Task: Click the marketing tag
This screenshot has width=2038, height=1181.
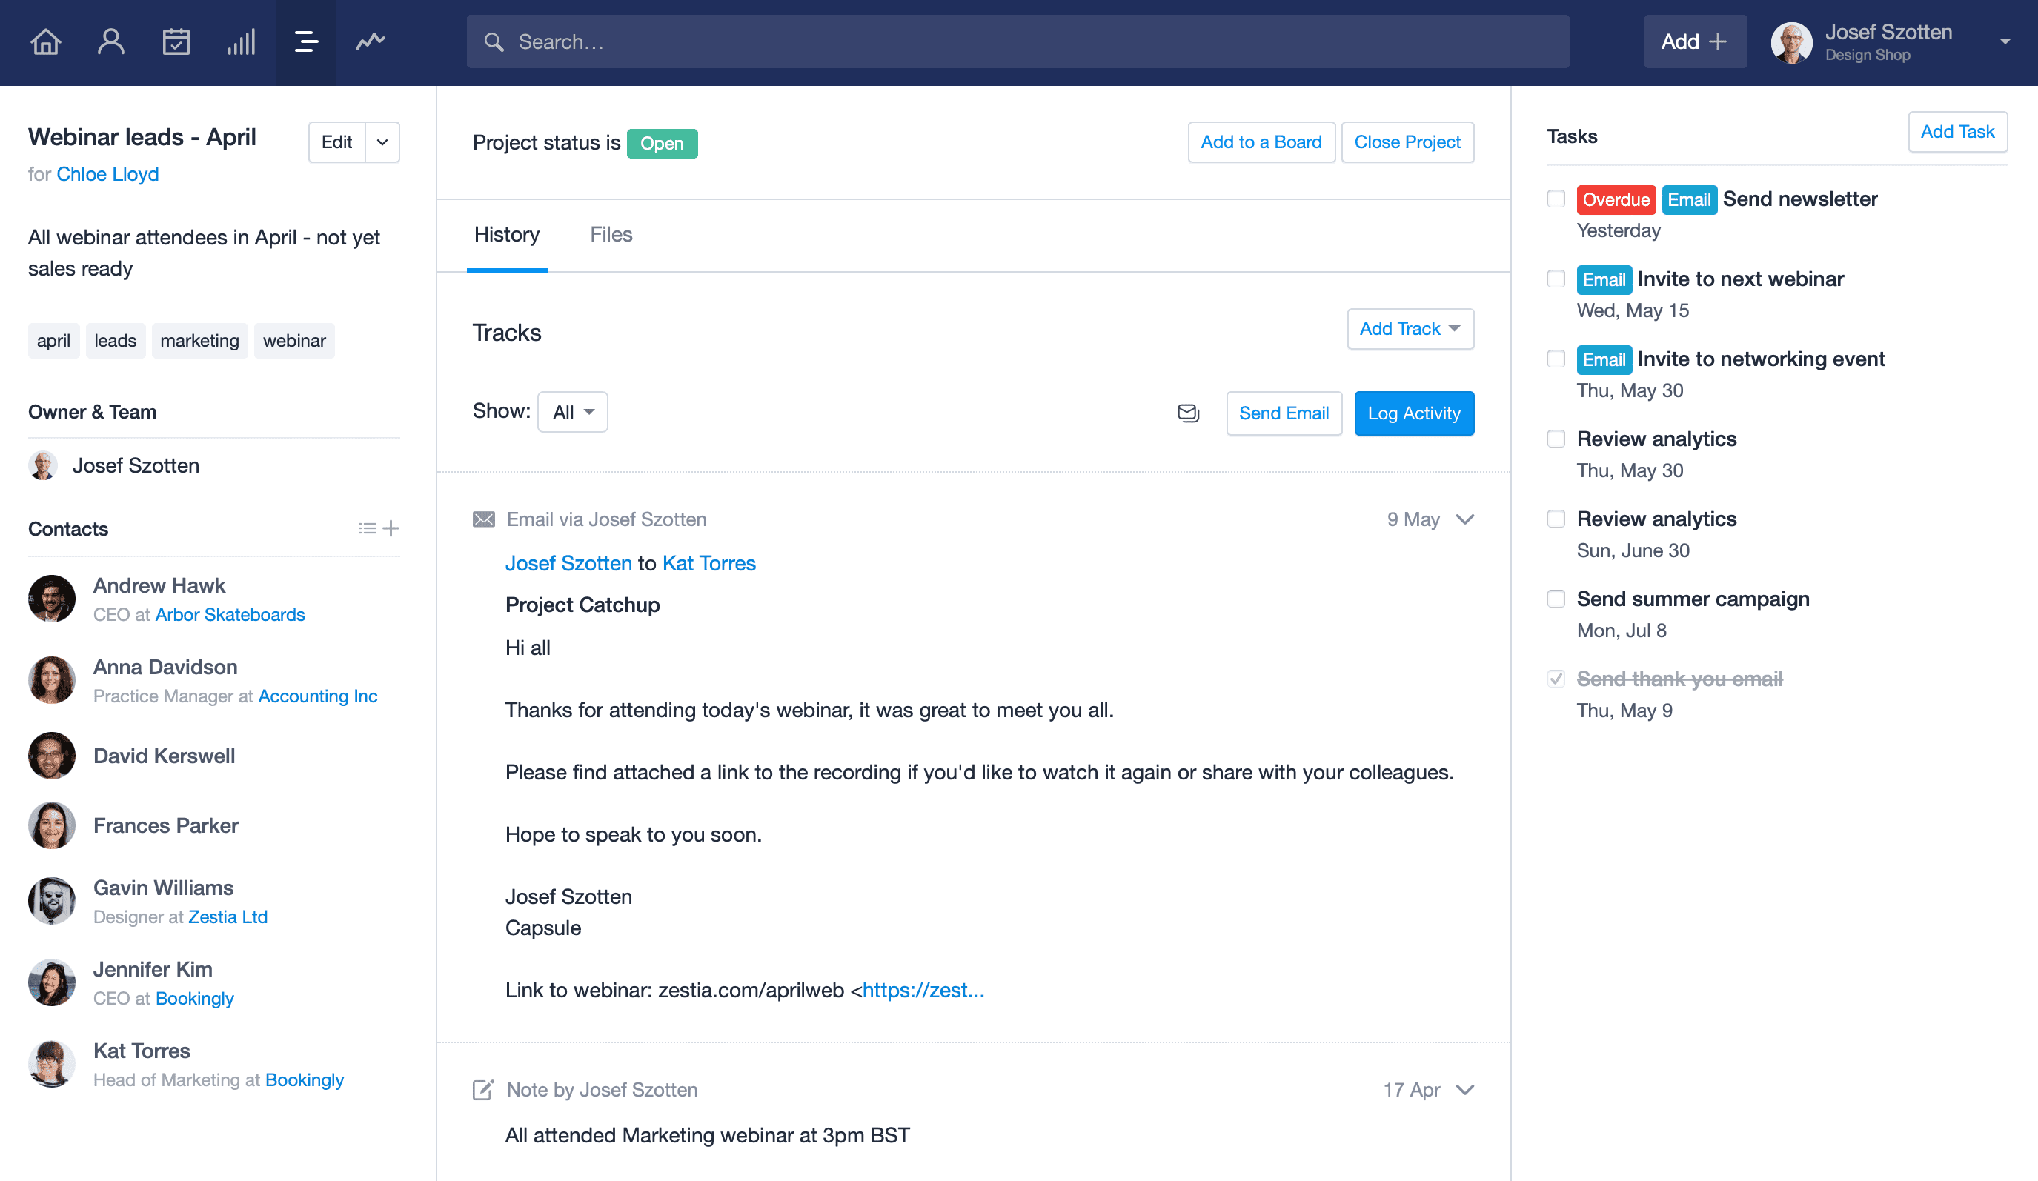Action: [200, 340]
